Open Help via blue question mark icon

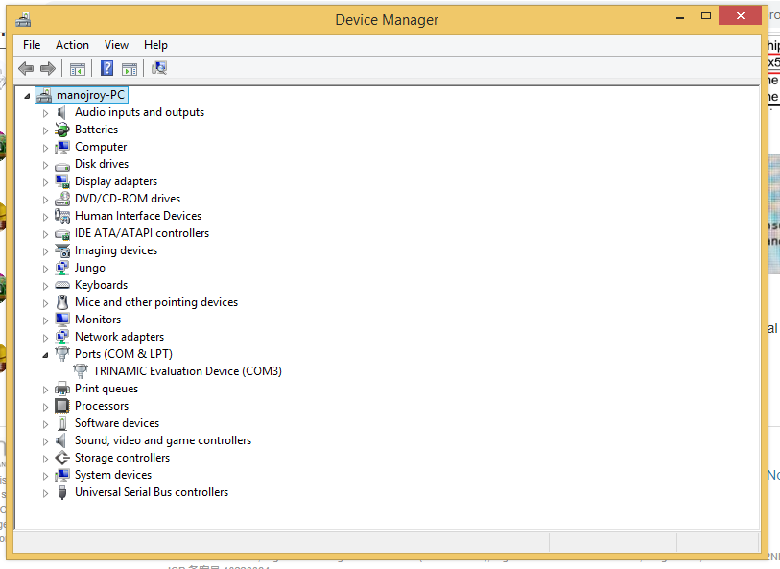[x=106, y=68]
